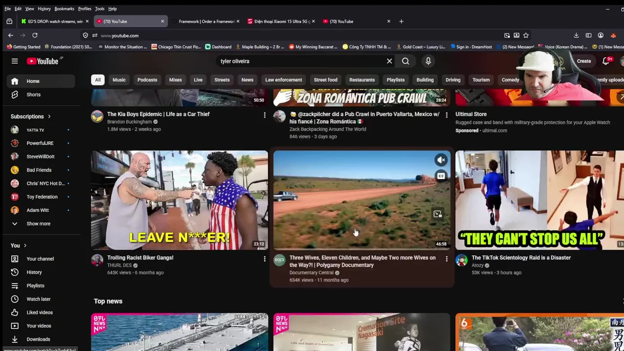Open the notifications bell

pyautogui.click(x=606, y=61)
